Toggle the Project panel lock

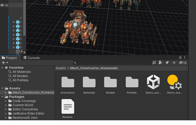click(180, 58)
